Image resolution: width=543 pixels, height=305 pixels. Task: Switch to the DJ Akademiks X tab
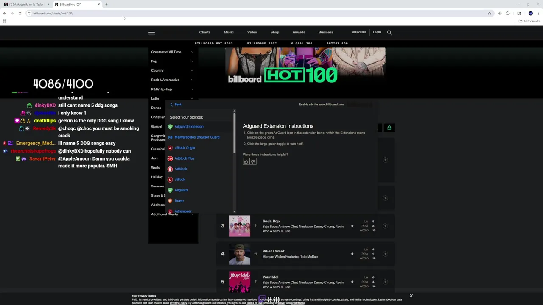coord(26,4)
